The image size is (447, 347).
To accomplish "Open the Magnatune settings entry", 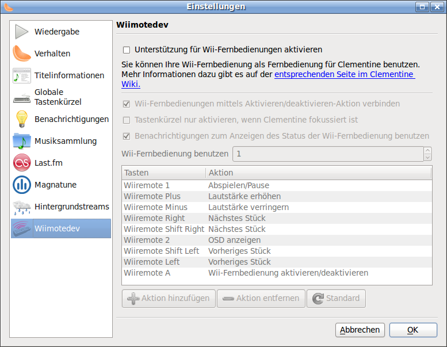I will (x=61, y=185).
